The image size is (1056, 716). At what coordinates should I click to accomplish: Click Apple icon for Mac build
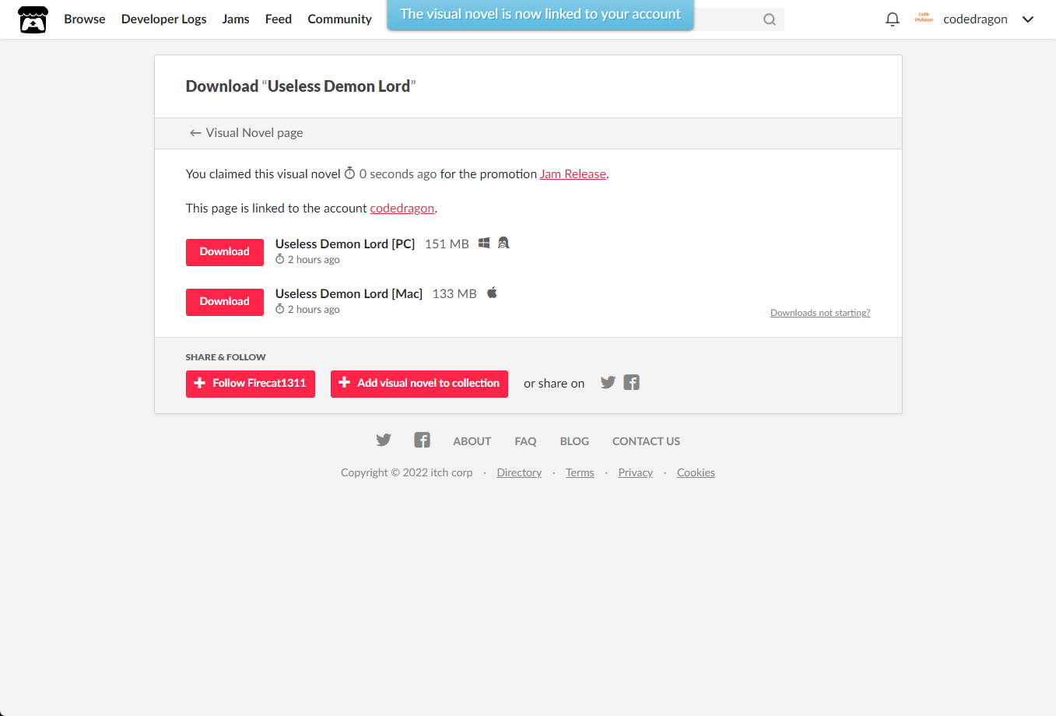tap(492, 293)
